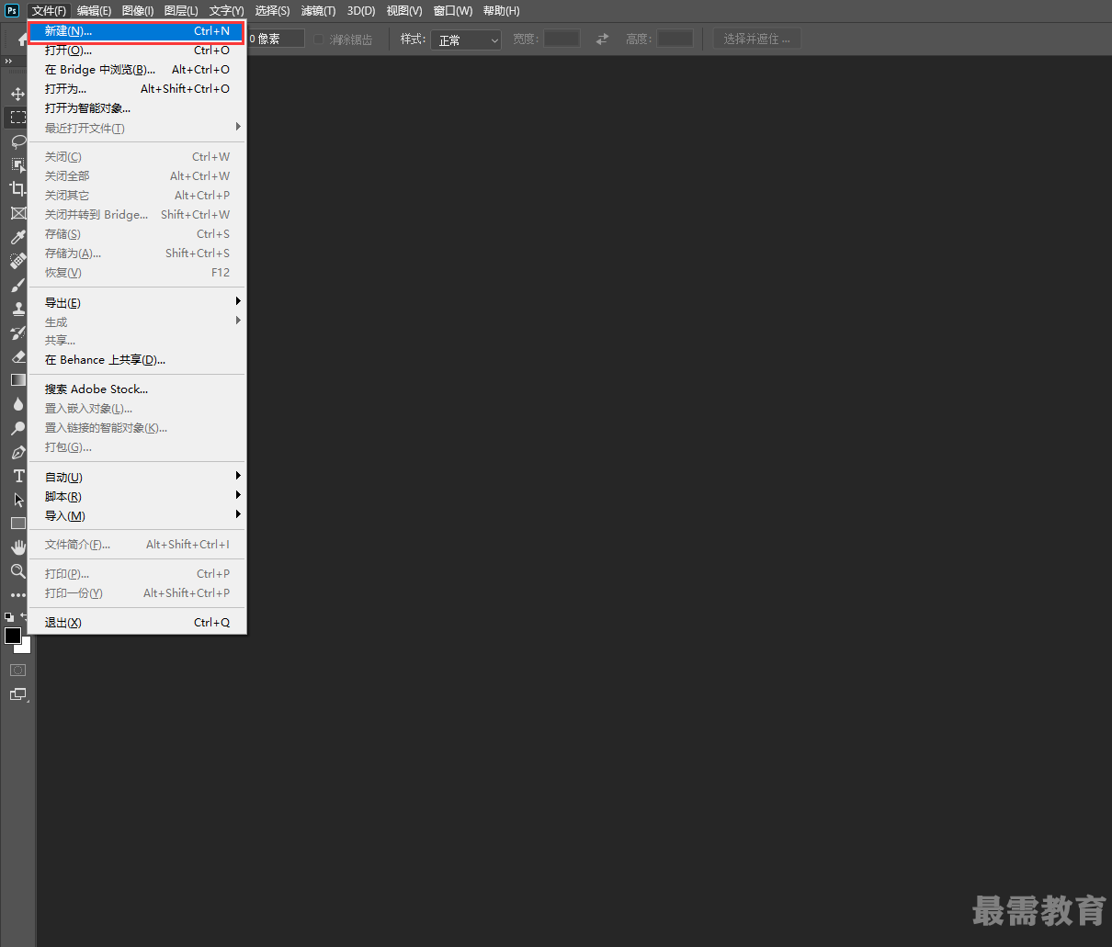This screenshot has height=947, width=1112.
Task: Click the 高度 height input field
Action: 675,39
